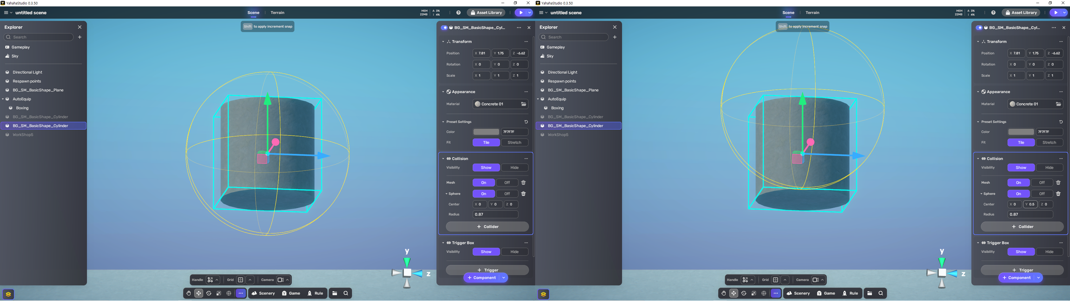Open the Game menu in right window toolbar

click(x=826, y=294)
